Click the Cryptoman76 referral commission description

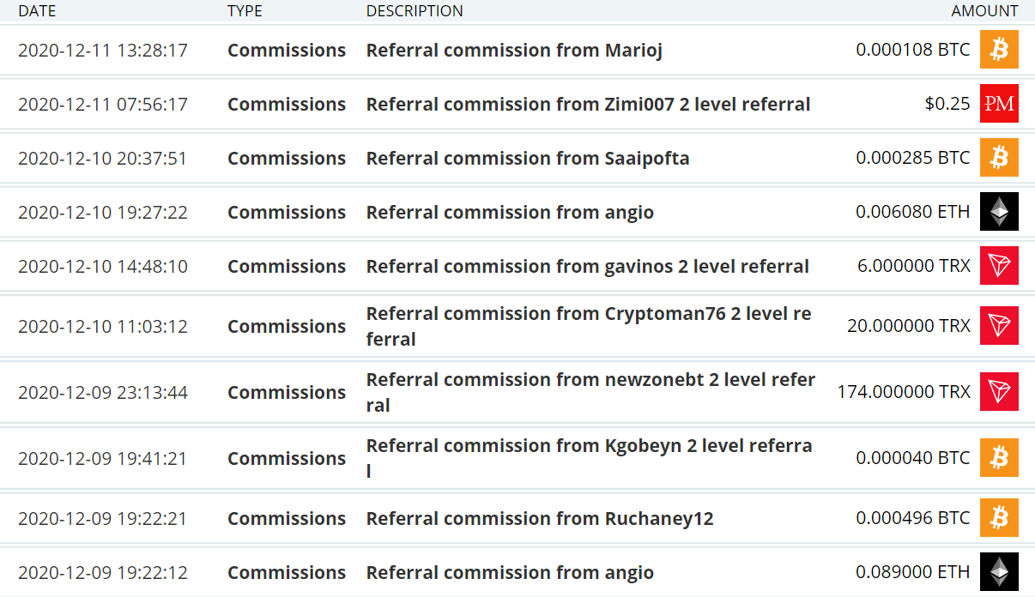589,326
